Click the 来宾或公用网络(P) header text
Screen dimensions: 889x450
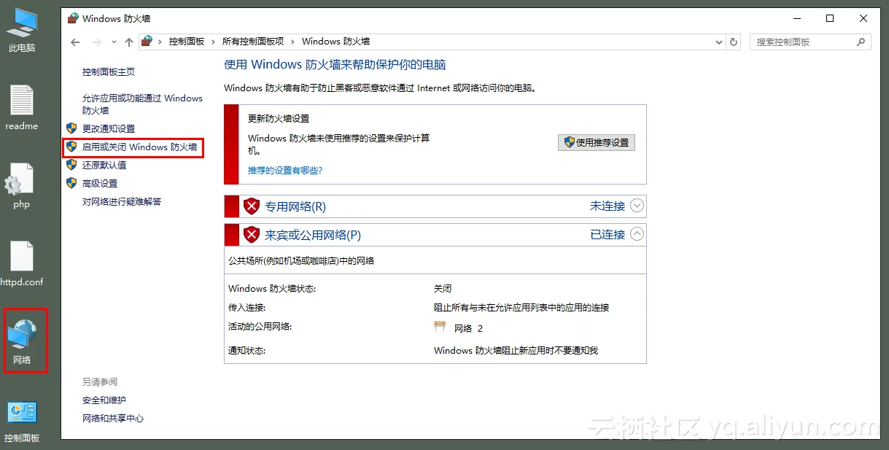[x=313, y=235]
